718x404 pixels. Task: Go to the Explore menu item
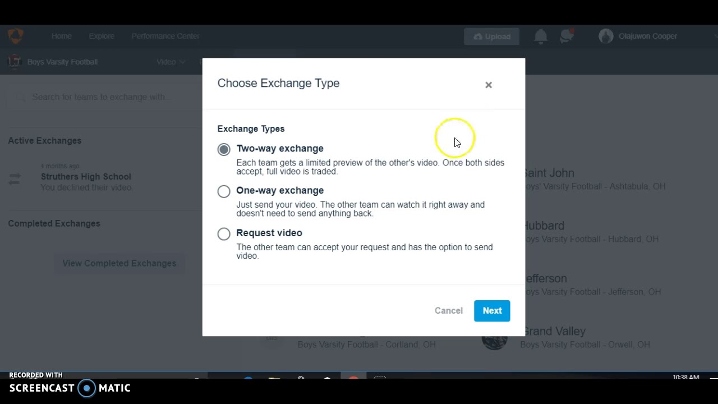102,36
